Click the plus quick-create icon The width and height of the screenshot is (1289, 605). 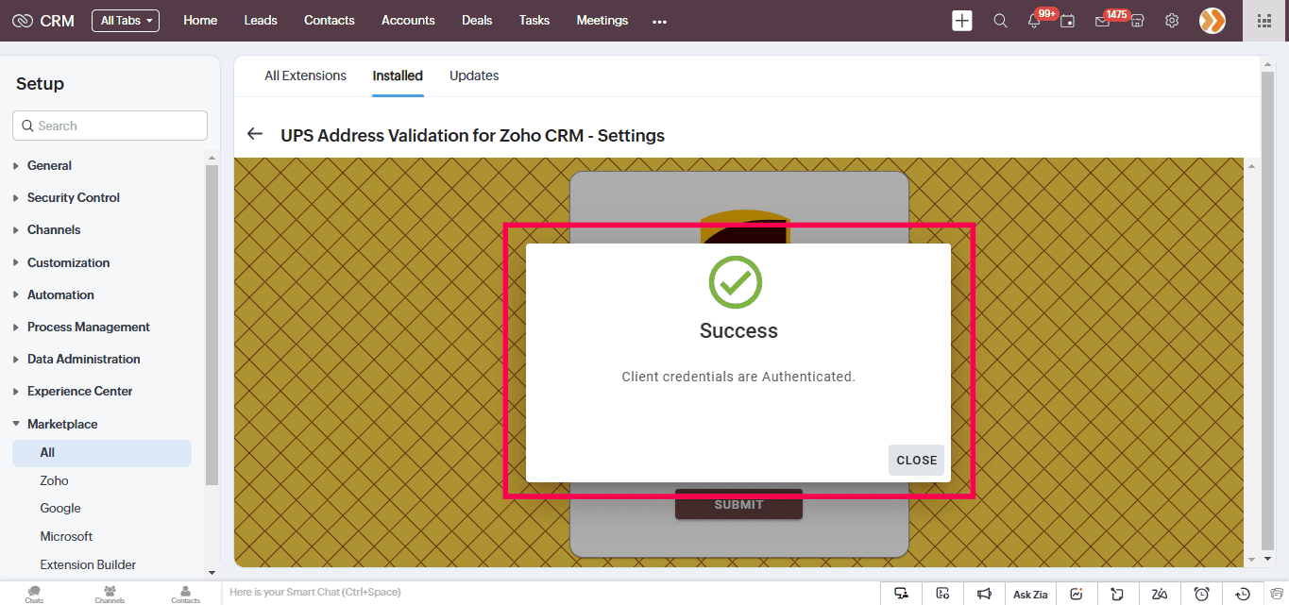point(961,21)
